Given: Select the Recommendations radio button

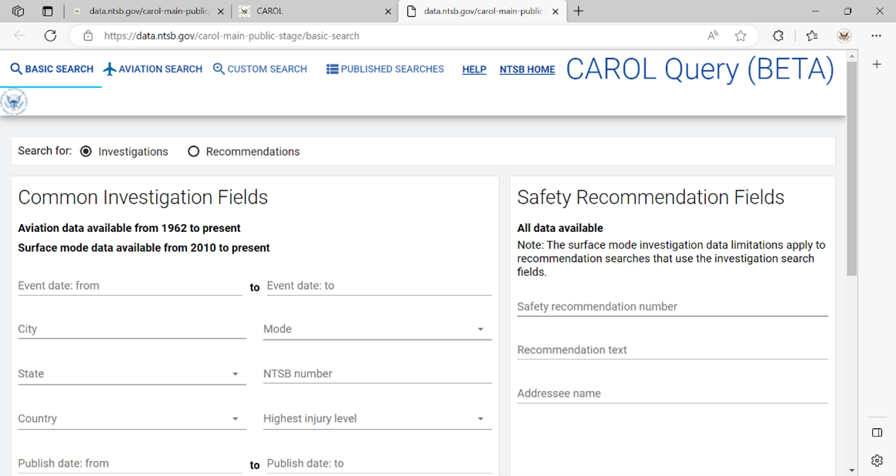Looking at the screenshot, I should 194,151.
